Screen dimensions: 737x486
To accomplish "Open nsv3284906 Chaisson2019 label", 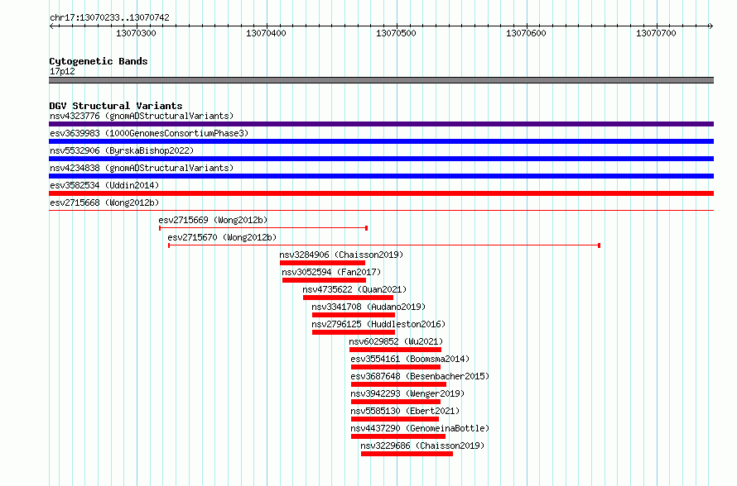I will (341, 255).
